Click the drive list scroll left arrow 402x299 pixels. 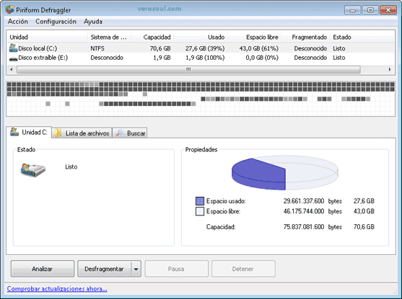(12, 69)
